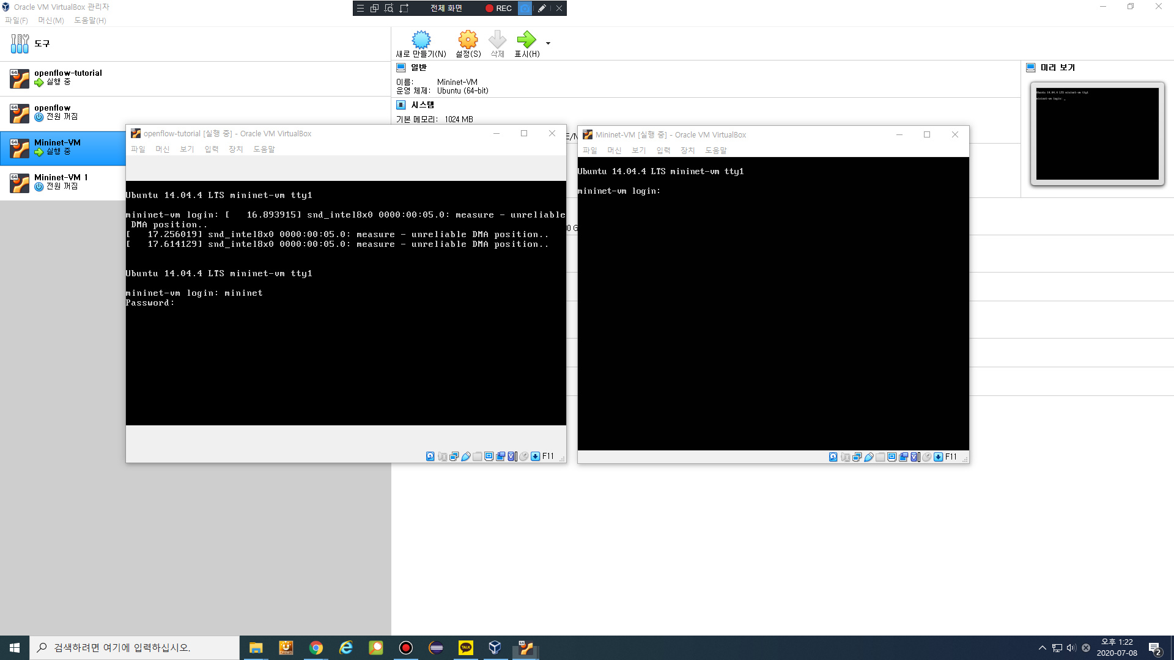
Task: Select the custom area capture icon
Action: [x=404, y=8]
